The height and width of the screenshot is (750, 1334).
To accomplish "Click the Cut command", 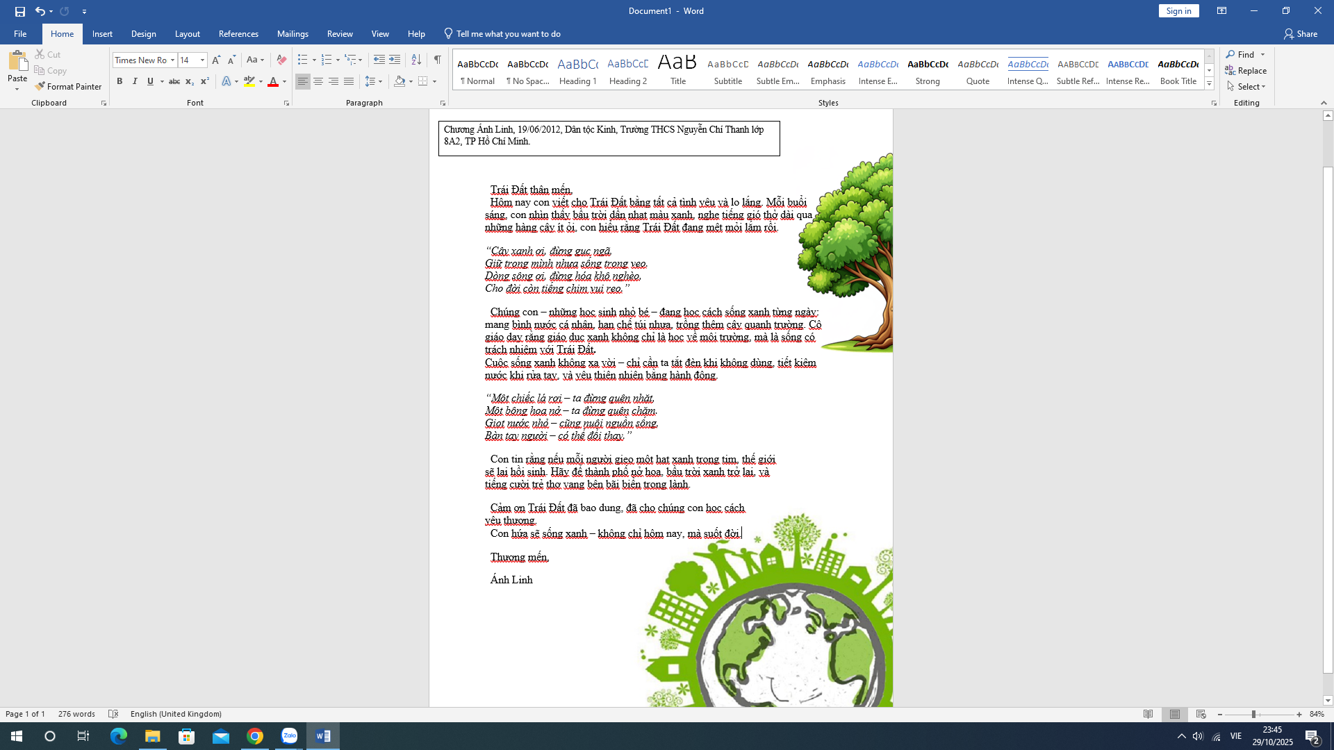I will (48, 54).
